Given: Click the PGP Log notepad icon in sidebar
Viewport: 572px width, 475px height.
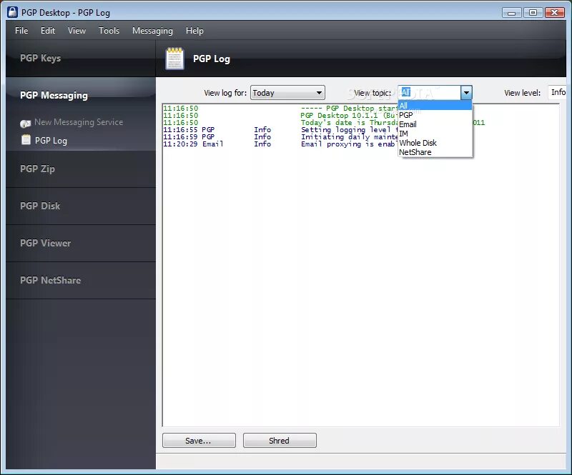Looking at the screenshot, I should click(x=26, y=139).
